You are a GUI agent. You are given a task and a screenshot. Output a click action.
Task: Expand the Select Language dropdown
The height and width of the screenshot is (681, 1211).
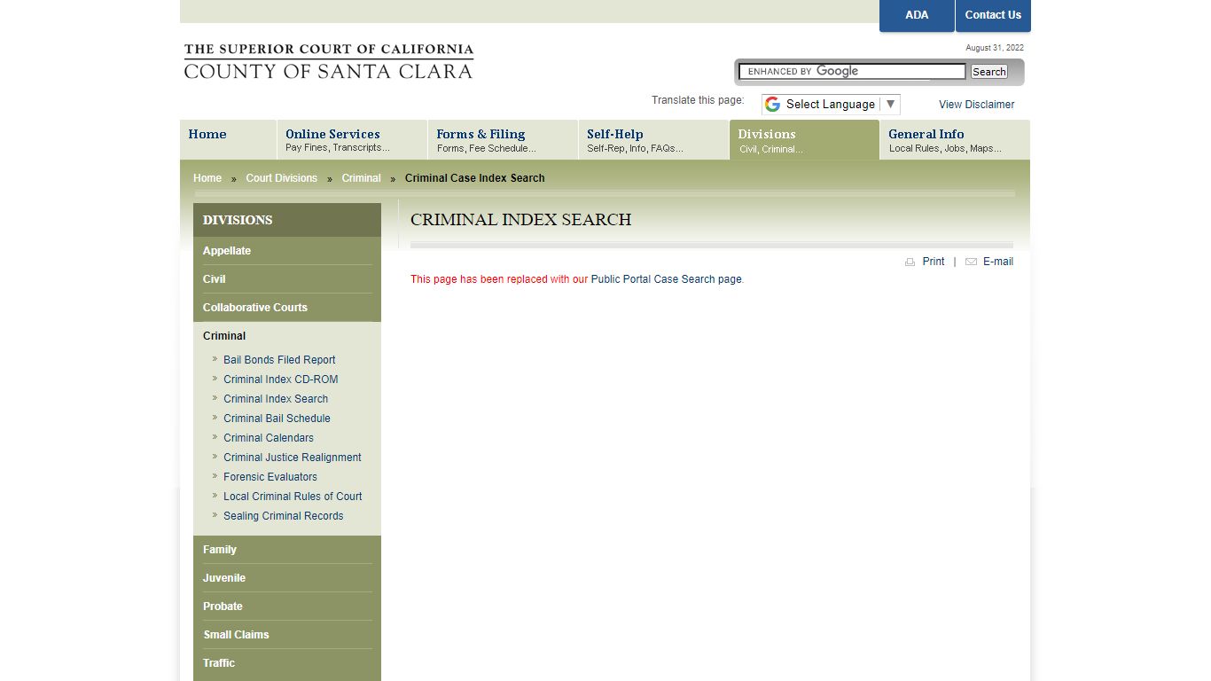point(890,104)
